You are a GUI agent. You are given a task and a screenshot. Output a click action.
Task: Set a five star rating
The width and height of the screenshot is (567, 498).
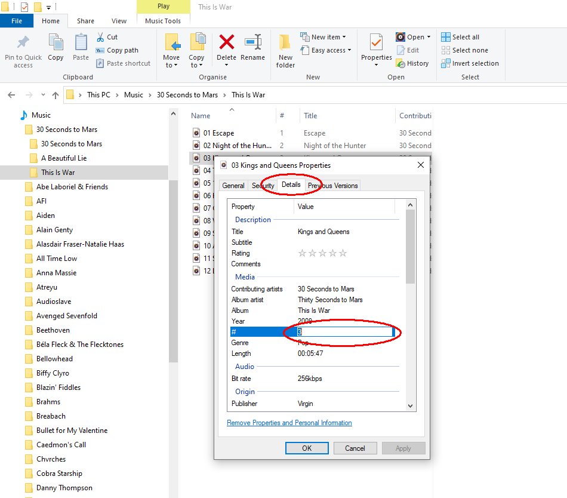(343, 253)
